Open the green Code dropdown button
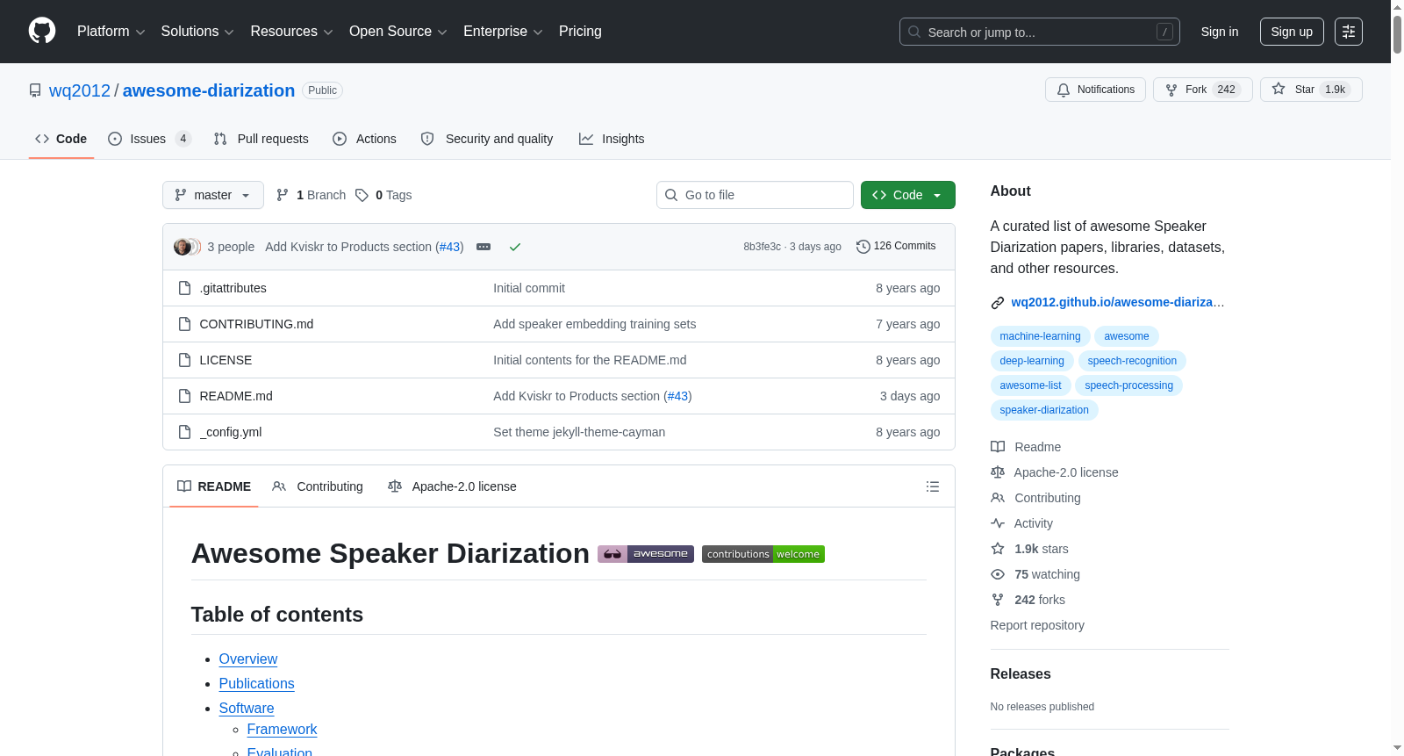The image size is (1404, 756). tap(908, 195)
